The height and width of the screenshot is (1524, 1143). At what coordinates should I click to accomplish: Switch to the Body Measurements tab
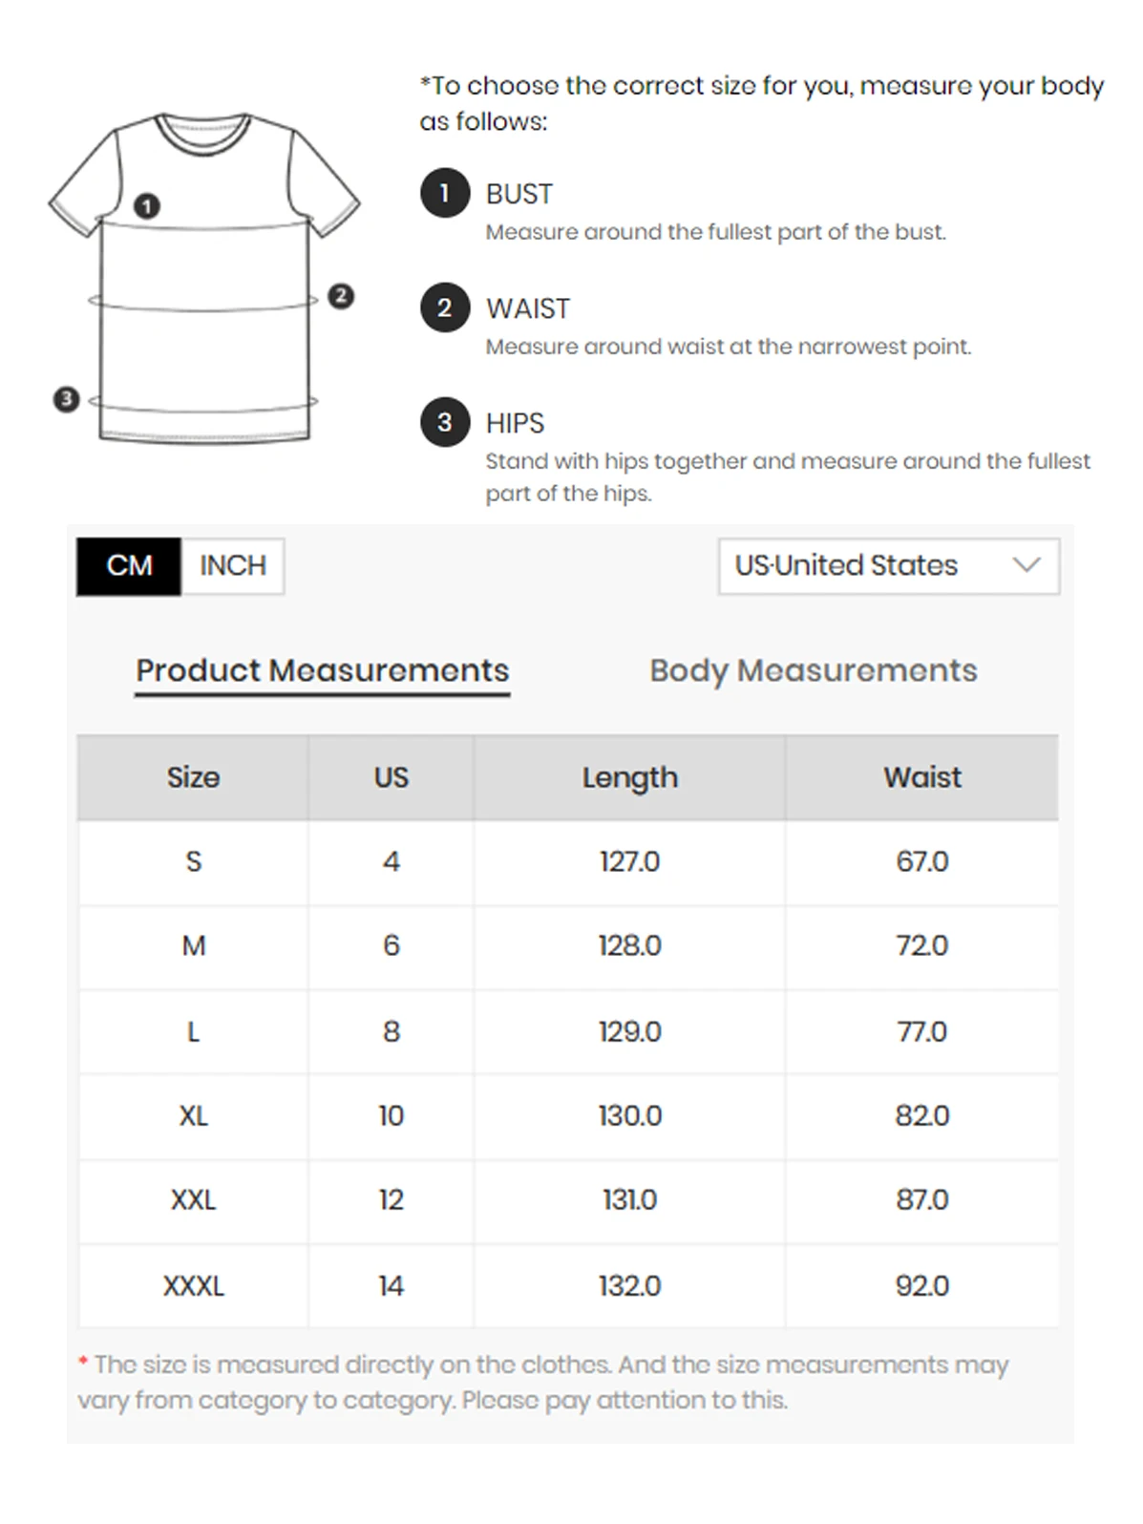pyautogui.click(x=813, y=670)
